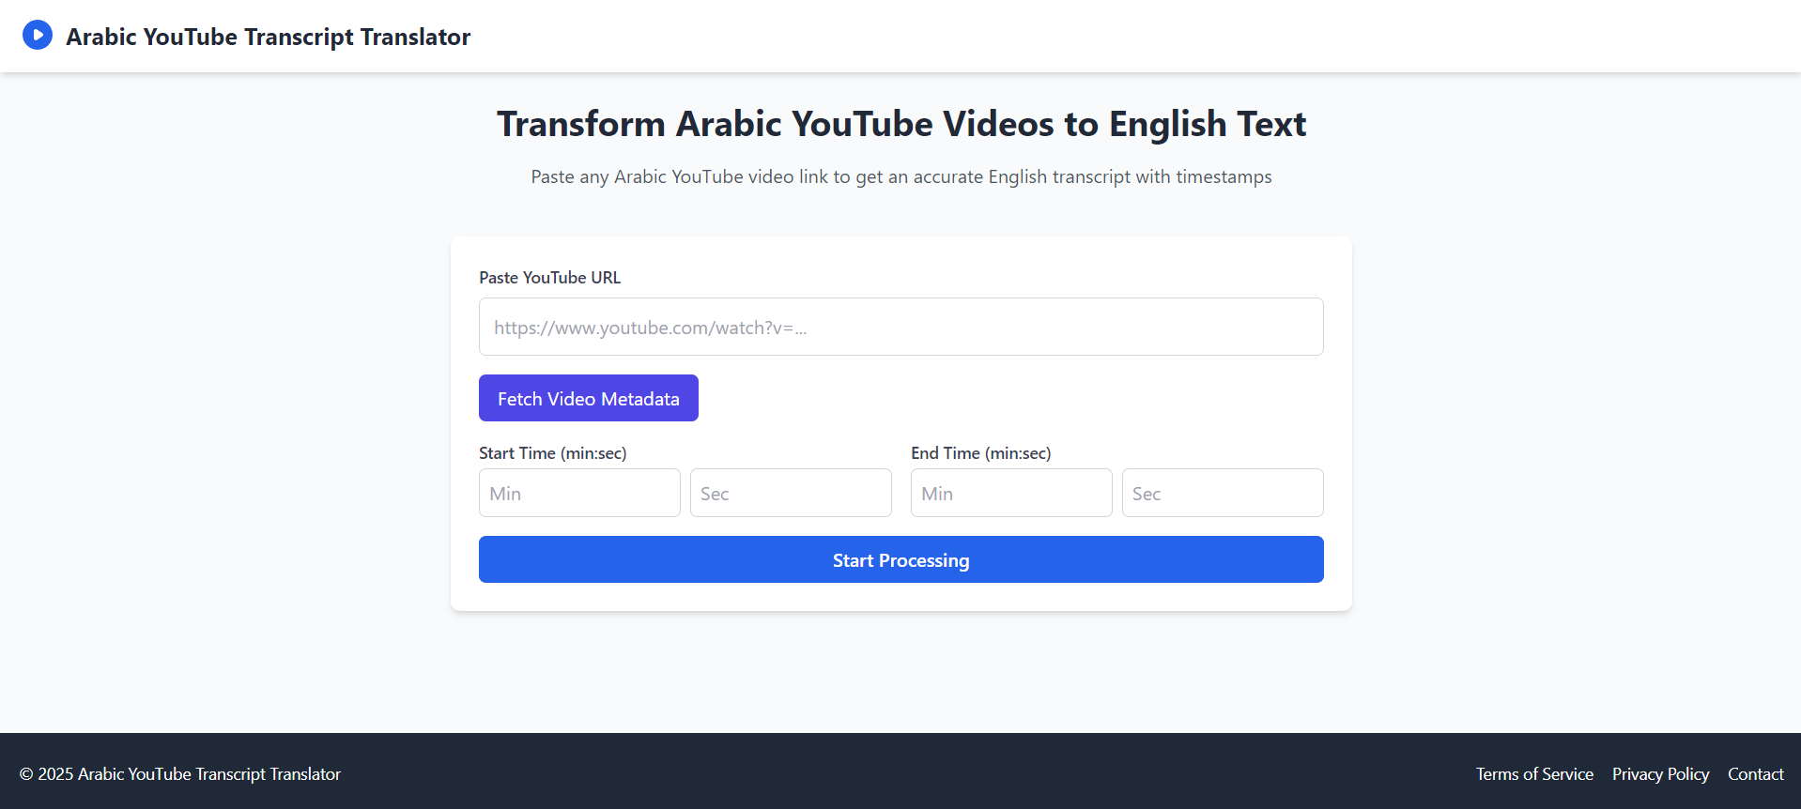Open the Arabic YouTube Transcript Translator title
Image resolution: width=1801 pixels, height=809 pixels.
[x=268, y=37]
